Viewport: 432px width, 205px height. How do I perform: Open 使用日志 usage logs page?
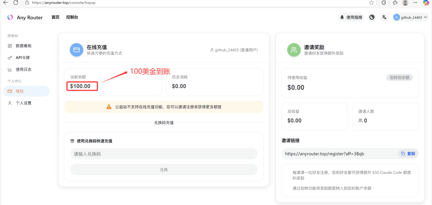tap(24, 69)
